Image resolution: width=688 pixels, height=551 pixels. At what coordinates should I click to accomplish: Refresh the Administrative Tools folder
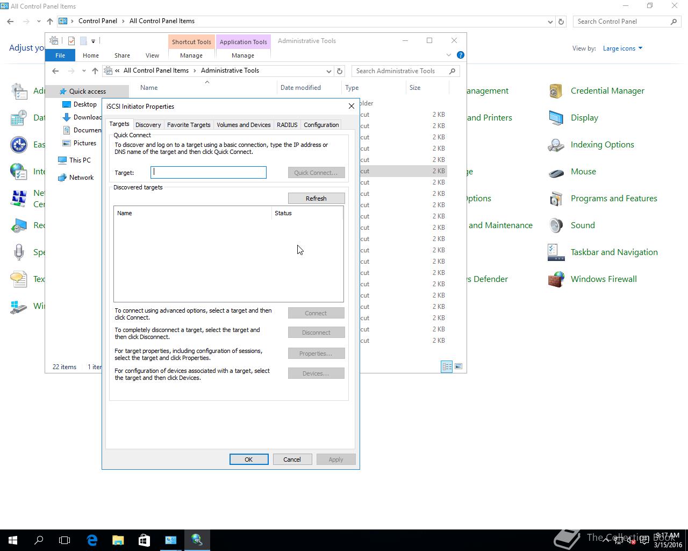coord(339,71)
